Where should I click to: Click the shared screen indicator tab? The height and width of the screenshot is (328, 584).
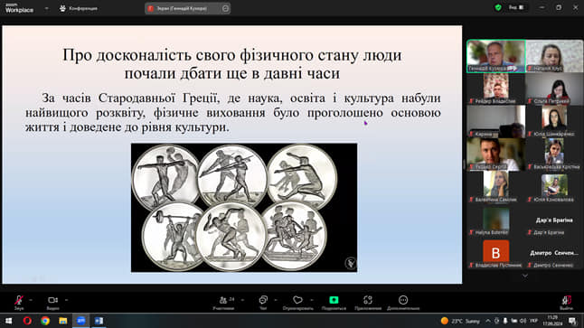coord(183,8)
